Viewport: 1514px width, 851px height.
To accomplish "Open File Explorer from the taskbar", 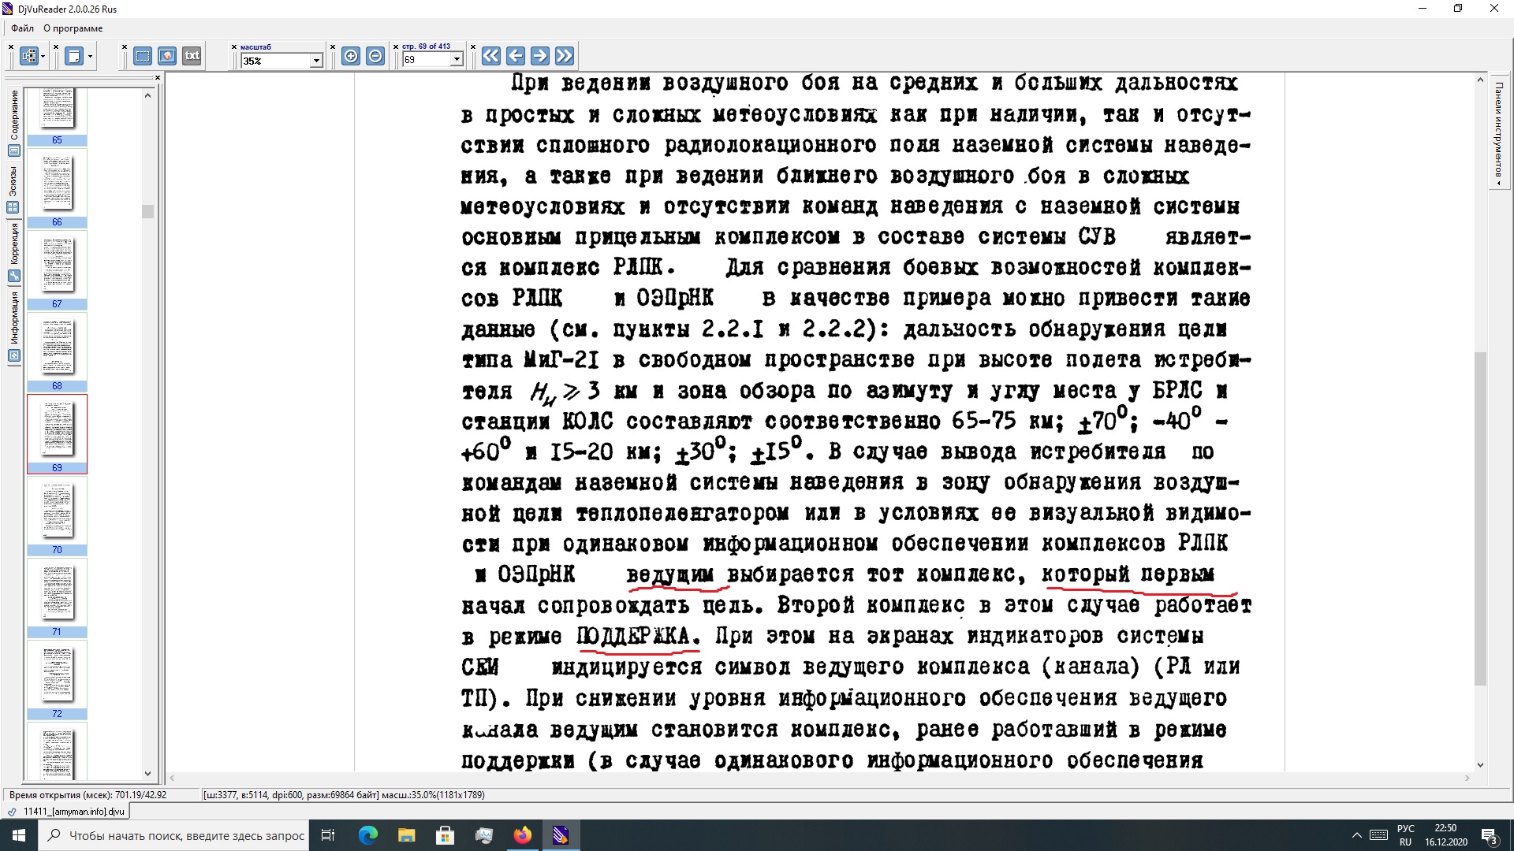I will 407,835.
